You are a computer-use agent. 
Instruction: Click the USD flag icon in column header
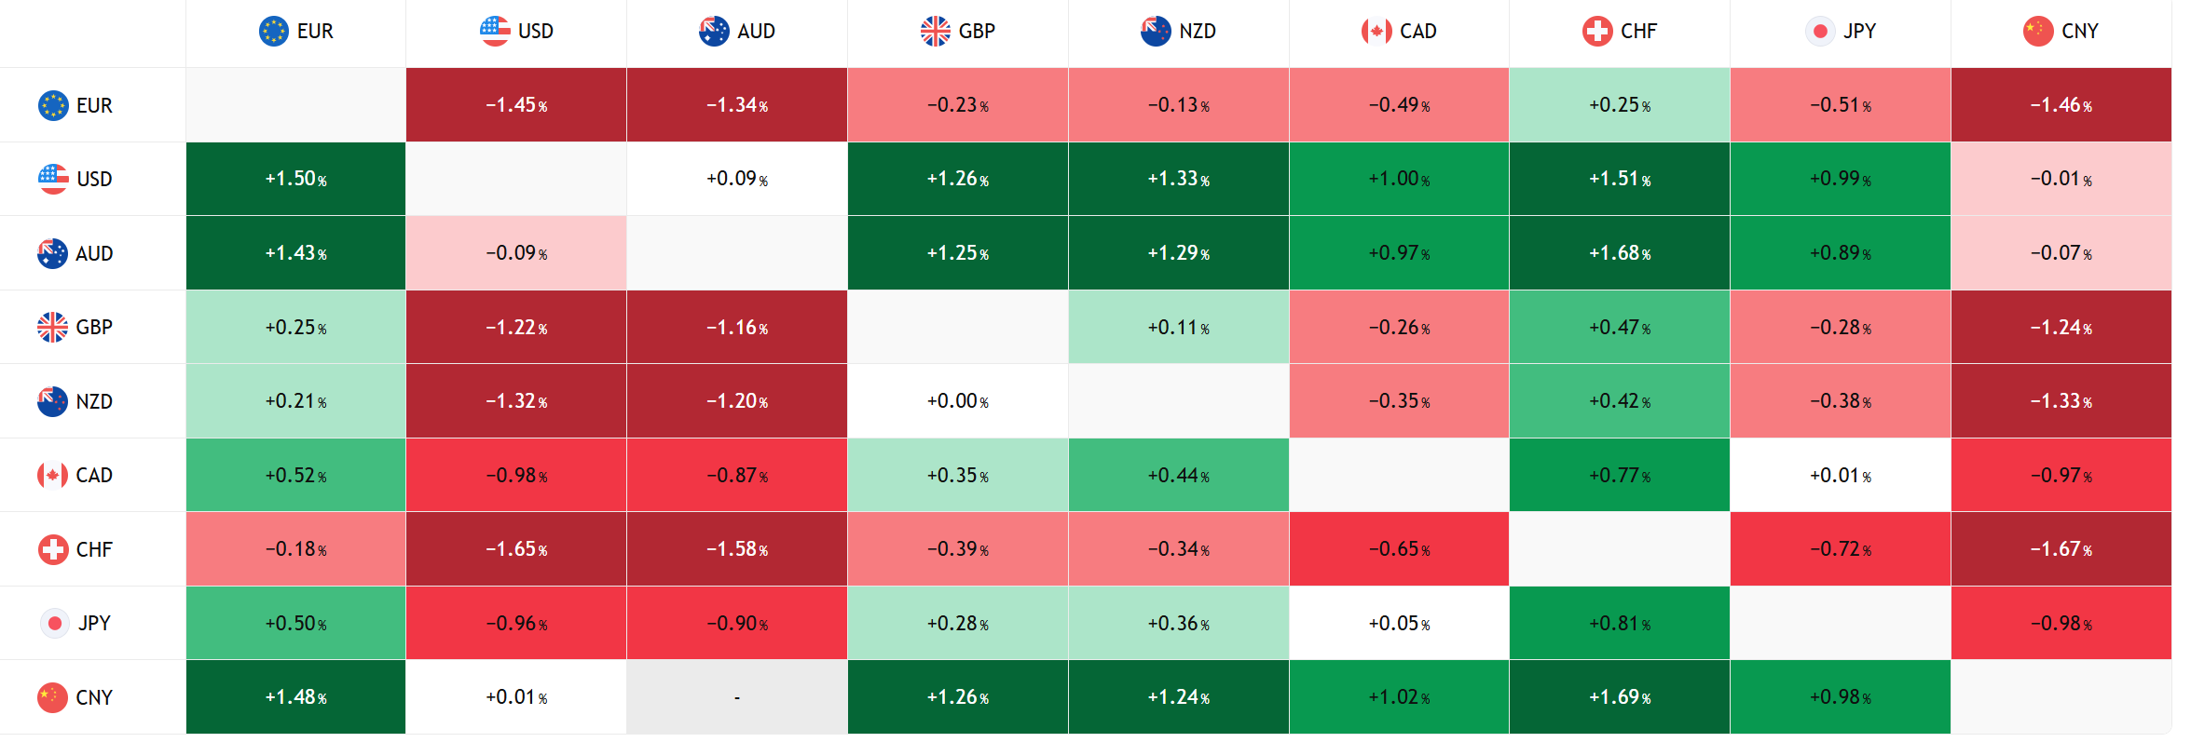pos(494,31)
